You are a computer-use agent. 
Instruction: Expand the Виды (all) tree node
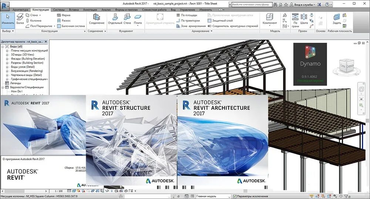click(3, 47)
